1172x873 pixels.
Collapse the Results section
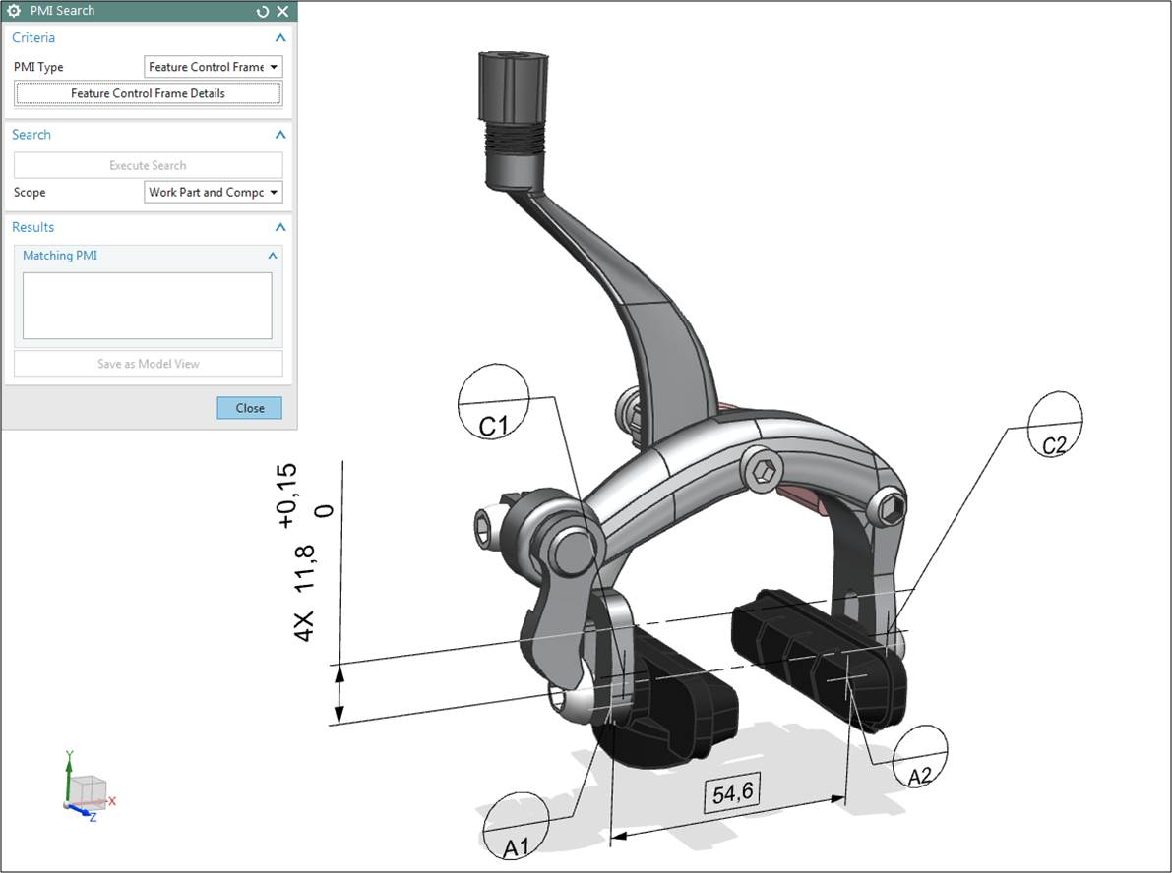(x=280, y=228)
